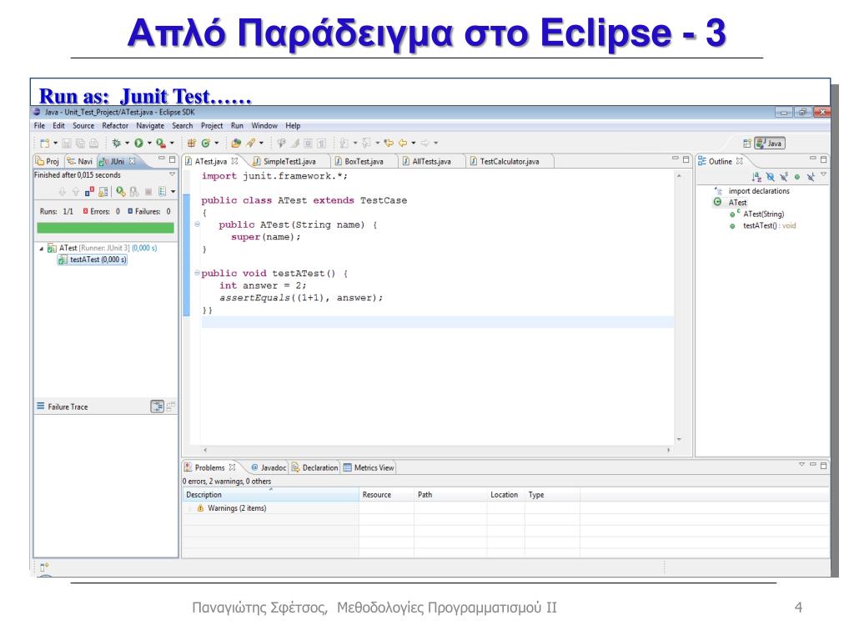Open the Outline view menu triangle
Viewport: 854px width, 641px height.
coord(823,174)
